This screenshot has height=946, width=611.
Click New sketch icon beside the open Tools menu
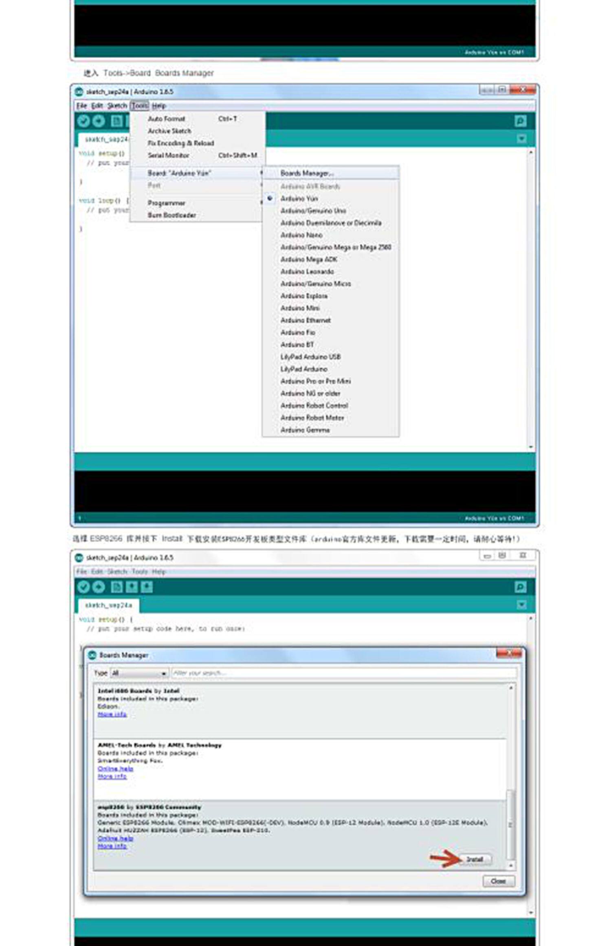click(x=116, y=121)
